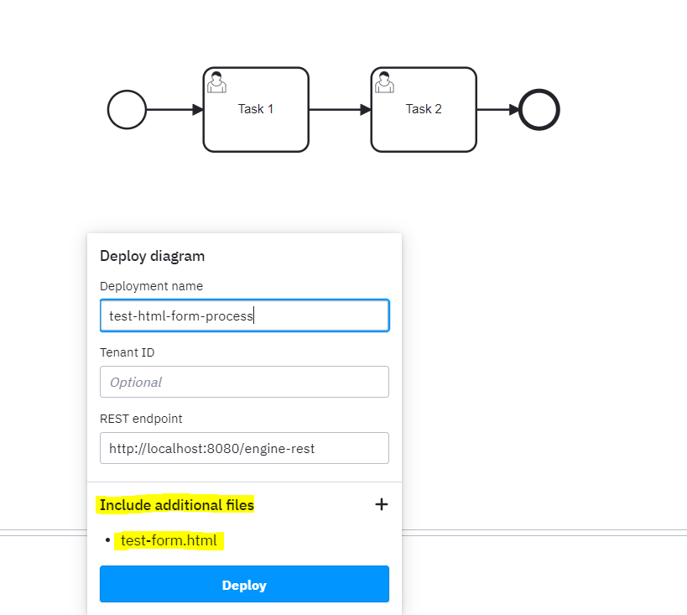Screen dimensions: 687x615
Task: Click the Deploy diagram title
Action: click(152, 256)
